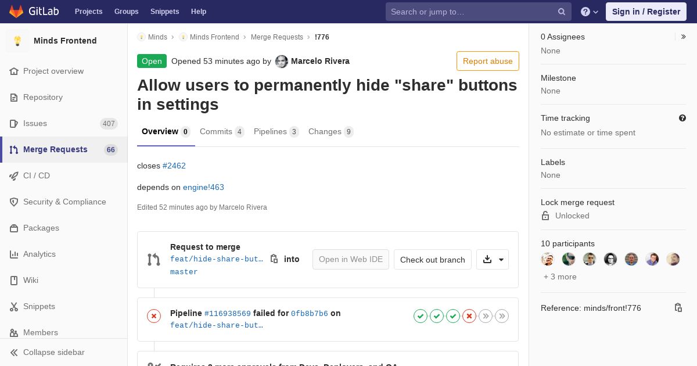Open the engine!463 link
Screen dimensions: 697x366
click(203, 187)
